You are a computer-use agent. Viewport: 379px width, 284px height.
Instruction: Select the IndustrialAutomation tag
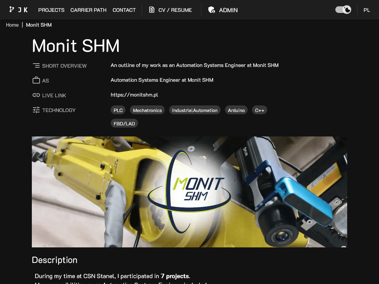(195, 110)
